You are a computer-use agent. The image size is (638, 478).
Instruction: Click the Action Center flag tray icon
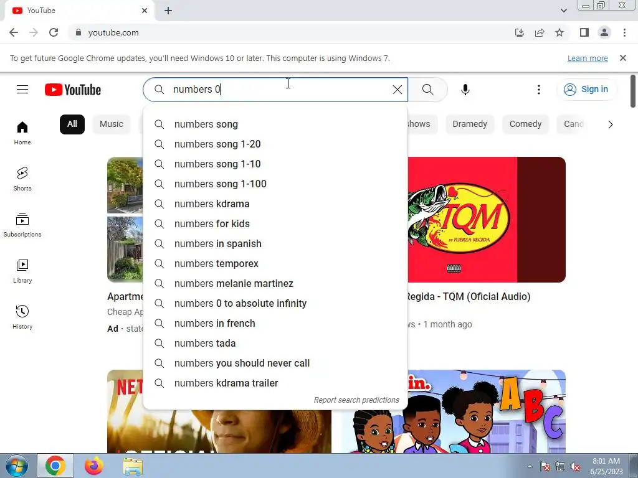tap(545, 467)
